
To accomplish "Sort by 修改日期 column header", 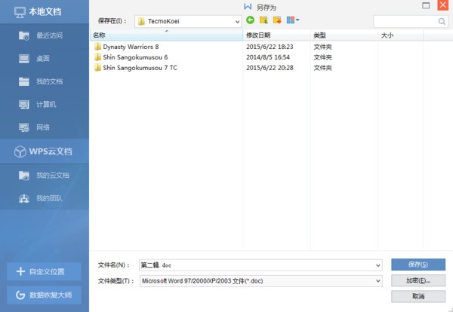I will coord(277,35).
